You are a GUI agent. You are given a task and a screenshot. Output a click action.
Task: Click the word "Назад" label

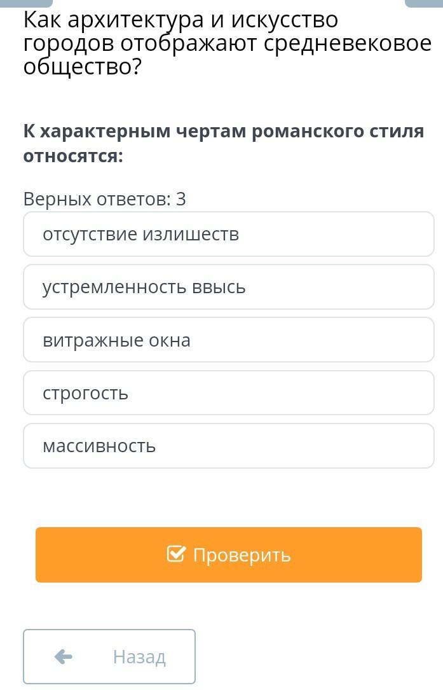coord(139,657)
